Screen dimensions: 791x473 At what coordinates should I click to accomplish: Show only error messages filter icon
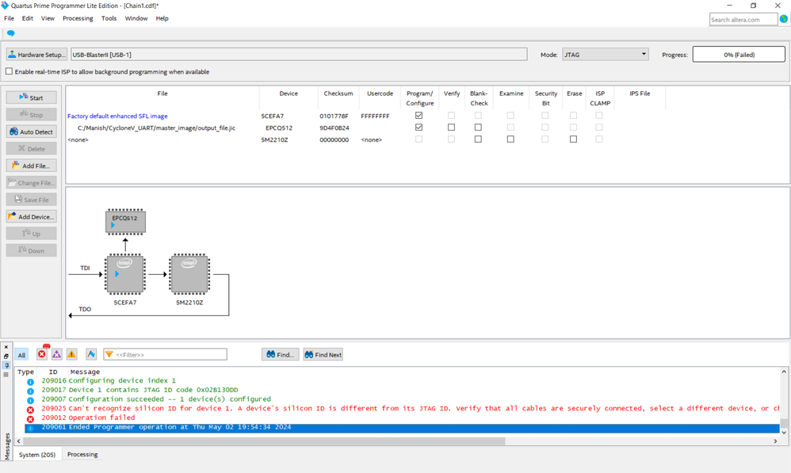pyautogui.click(x=42, y=354)
